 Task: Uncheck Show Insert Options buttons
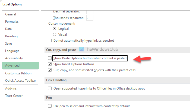(x=50, y=64)
